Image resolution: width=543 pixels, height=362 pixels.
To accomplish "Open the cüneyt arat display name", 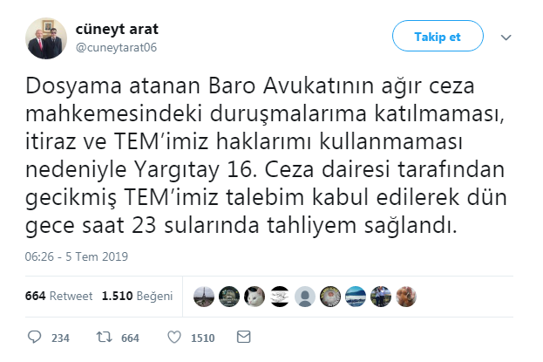I will pos(117,29).
